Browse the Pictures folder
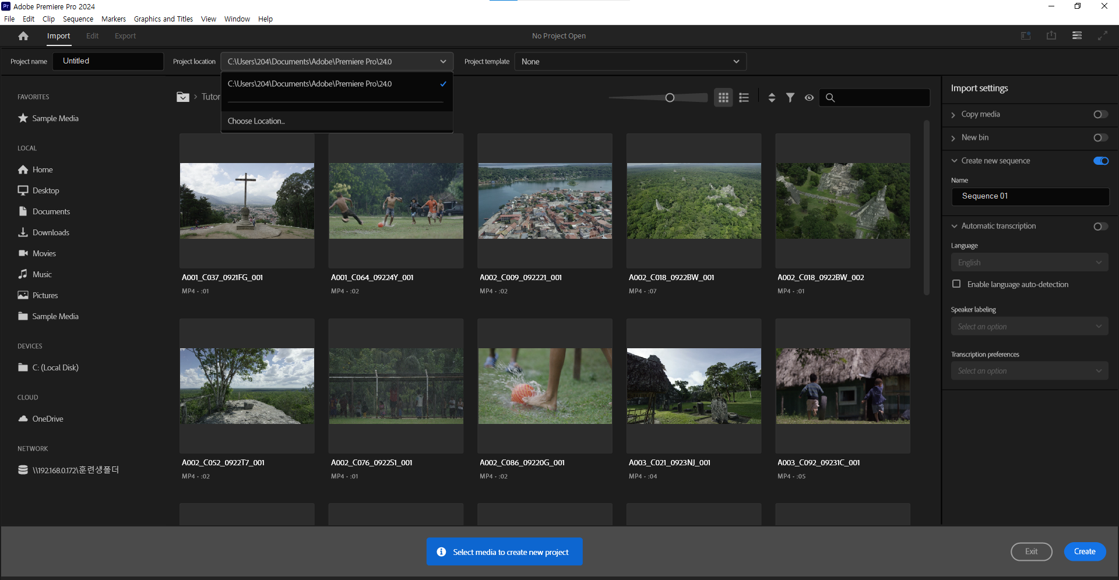Image resolution: width=1119 pixels, height=580 pixels. (38, 295)
